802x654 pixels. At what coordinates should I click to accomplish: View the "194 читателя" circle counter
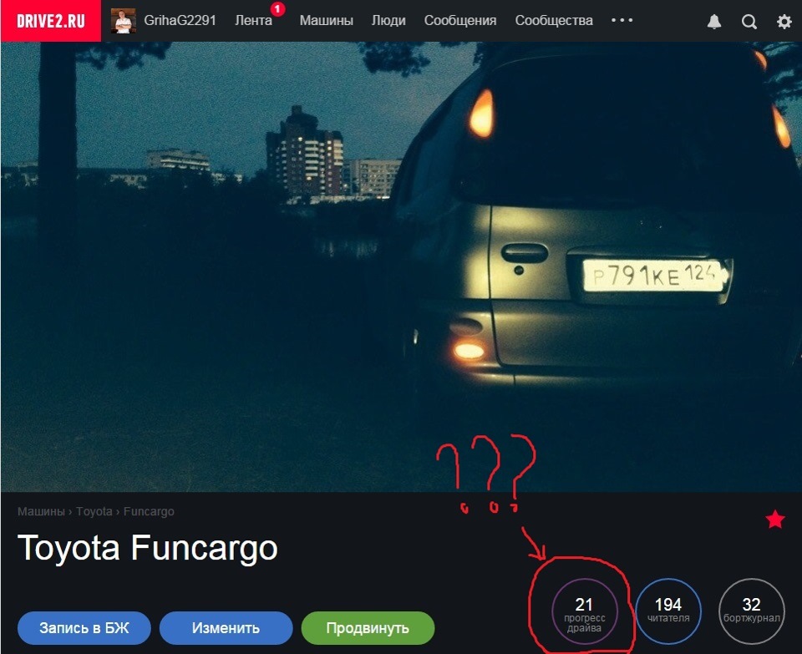(x=666, y=611)
